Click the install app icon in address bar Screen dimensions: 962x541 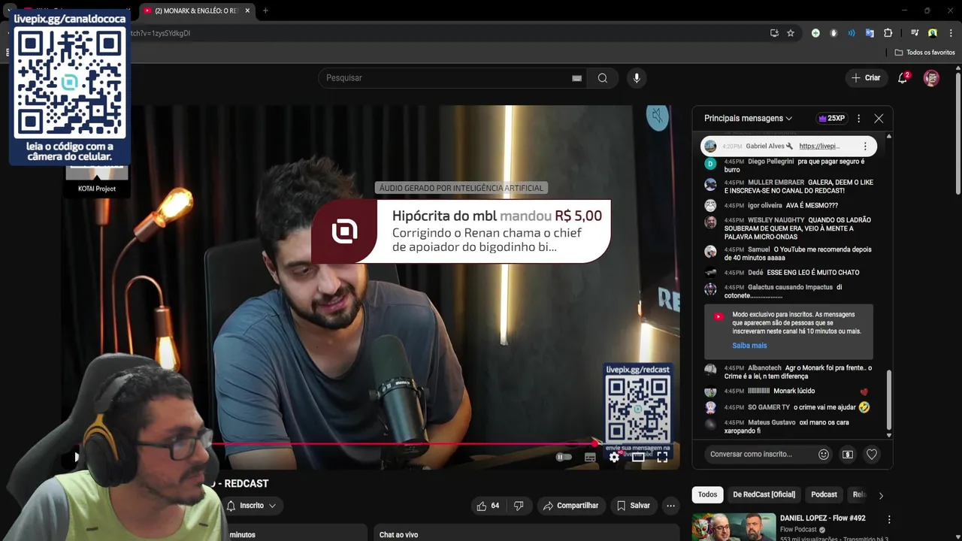774,33
